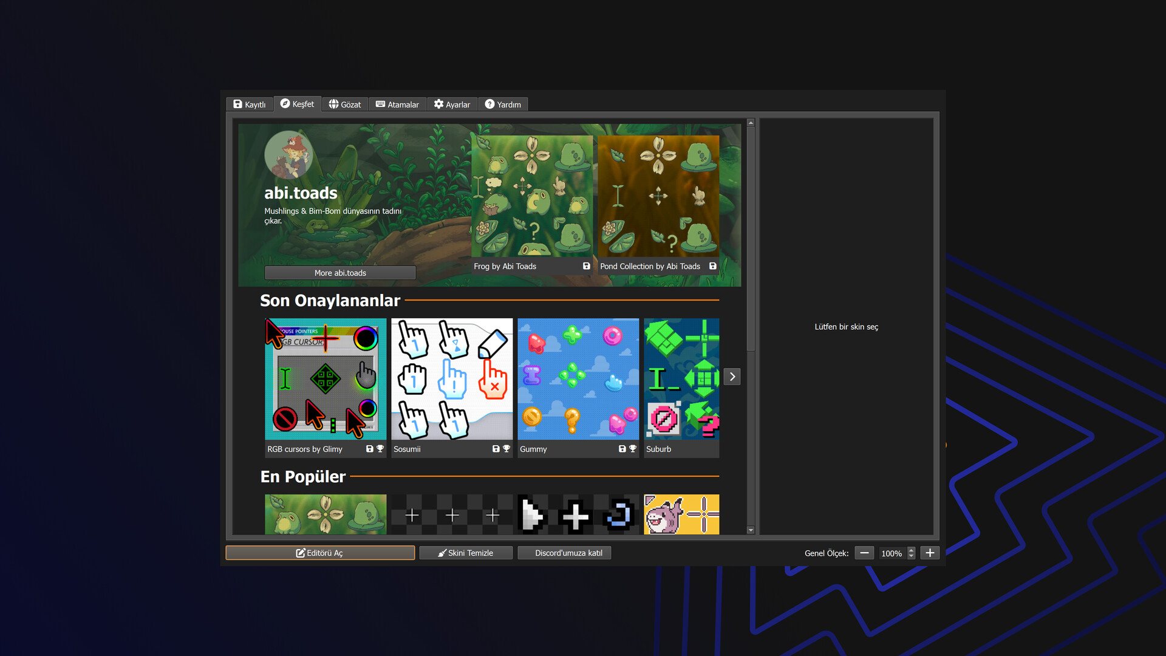Select the Suburb cursor skin
Viewport: 1166px width, 656px height.
[x=681, y=379]
